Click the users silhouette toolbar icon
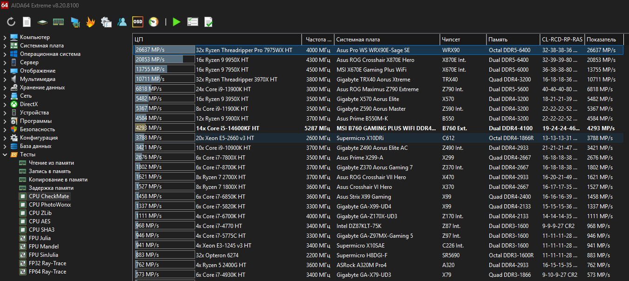This screenshot has width=629, height=281. pyautogui.click(x=122, y=21)
